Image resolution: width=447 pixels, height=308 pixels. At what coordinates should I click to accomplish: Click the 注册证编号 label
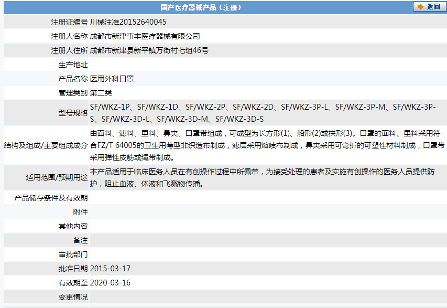69,22
